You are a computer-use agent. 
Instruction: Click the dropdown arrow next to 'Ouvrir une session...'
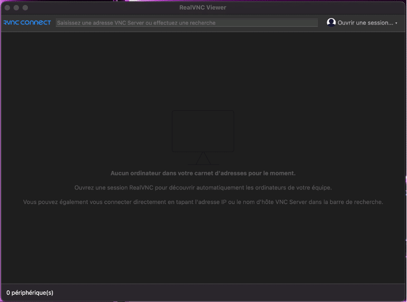396,23
